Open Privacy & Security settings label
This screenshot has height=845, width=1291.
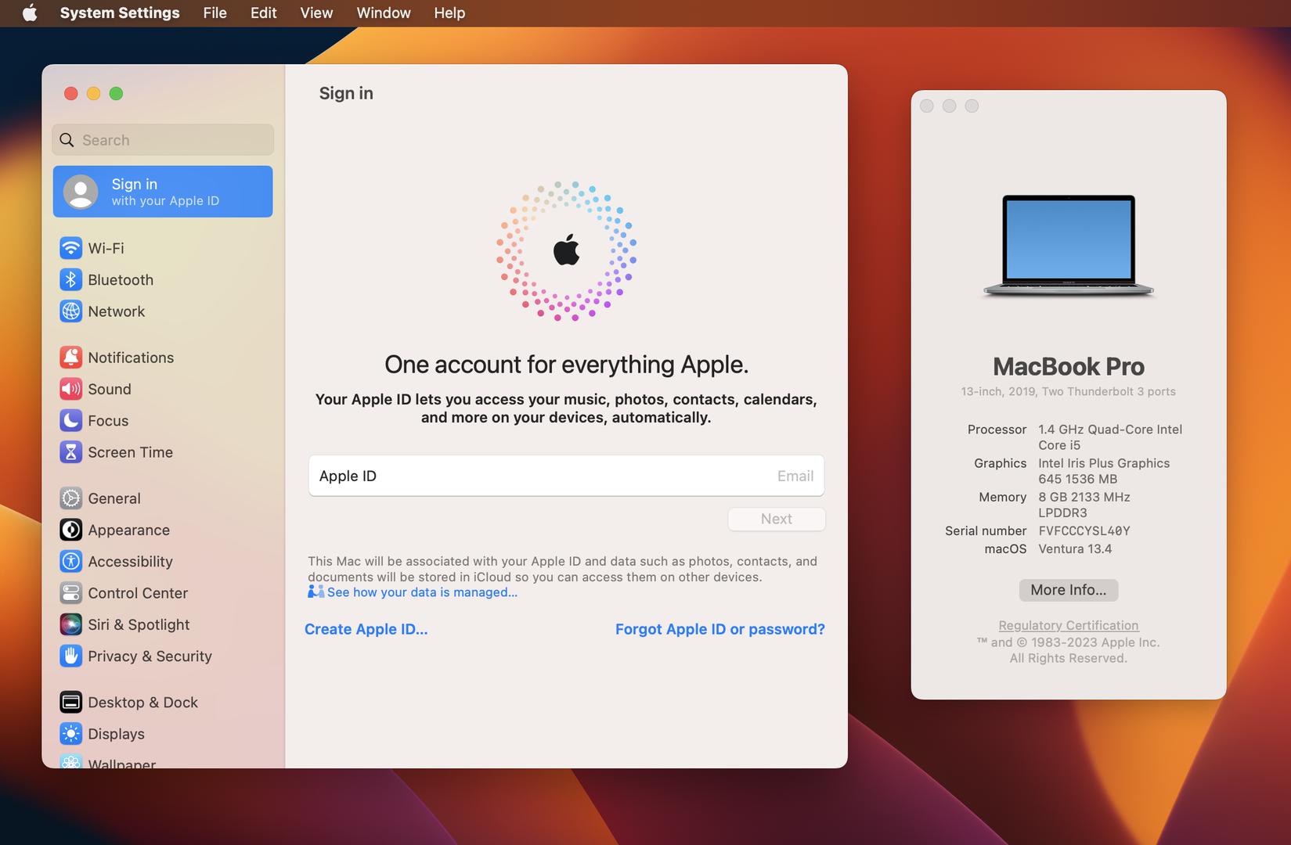150,656
